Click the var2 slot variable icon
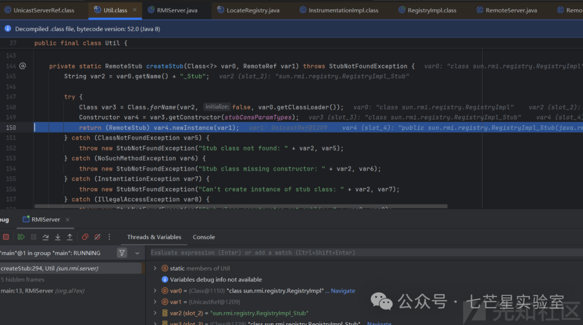The image size is (583, 325). coord(165,313)
